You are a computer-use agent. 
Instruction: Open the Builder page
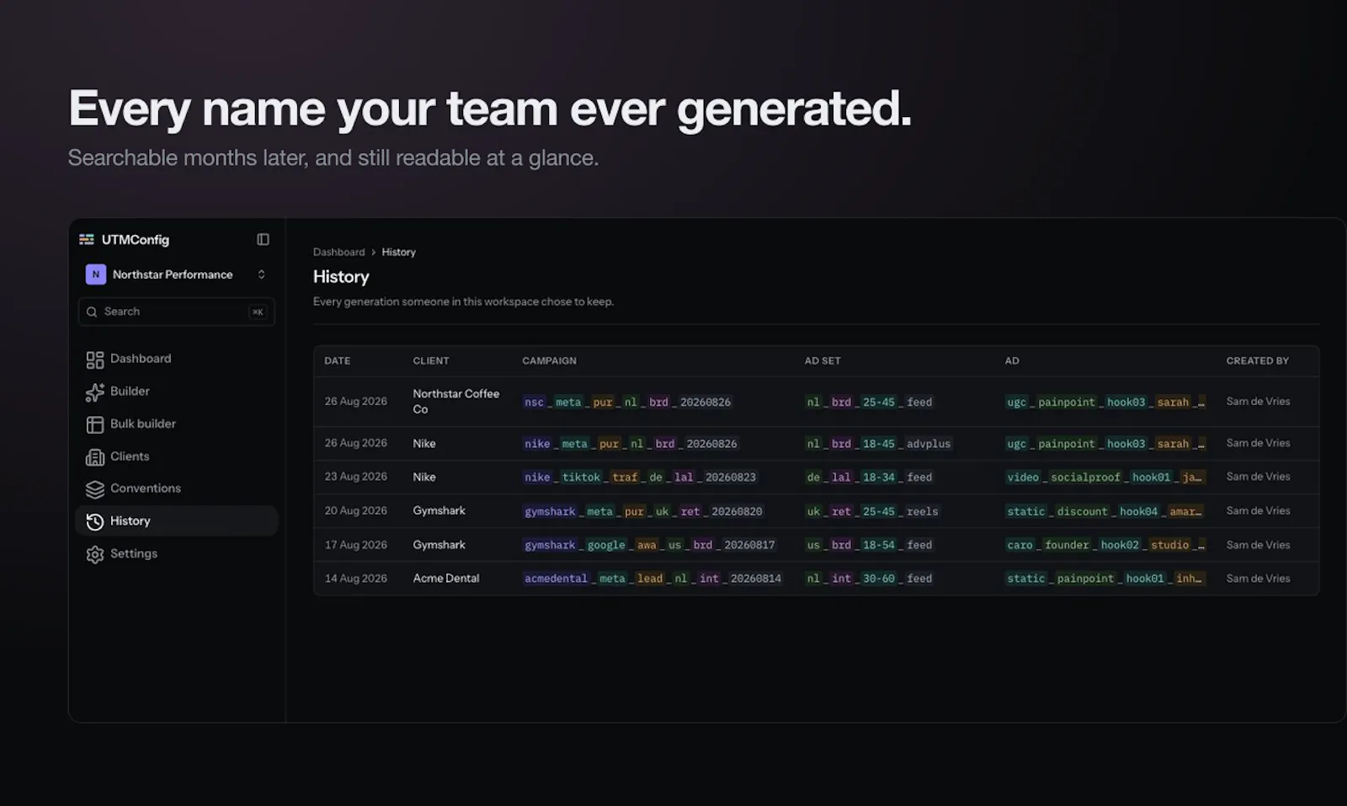pyautogui.click(x=176, y=392)
